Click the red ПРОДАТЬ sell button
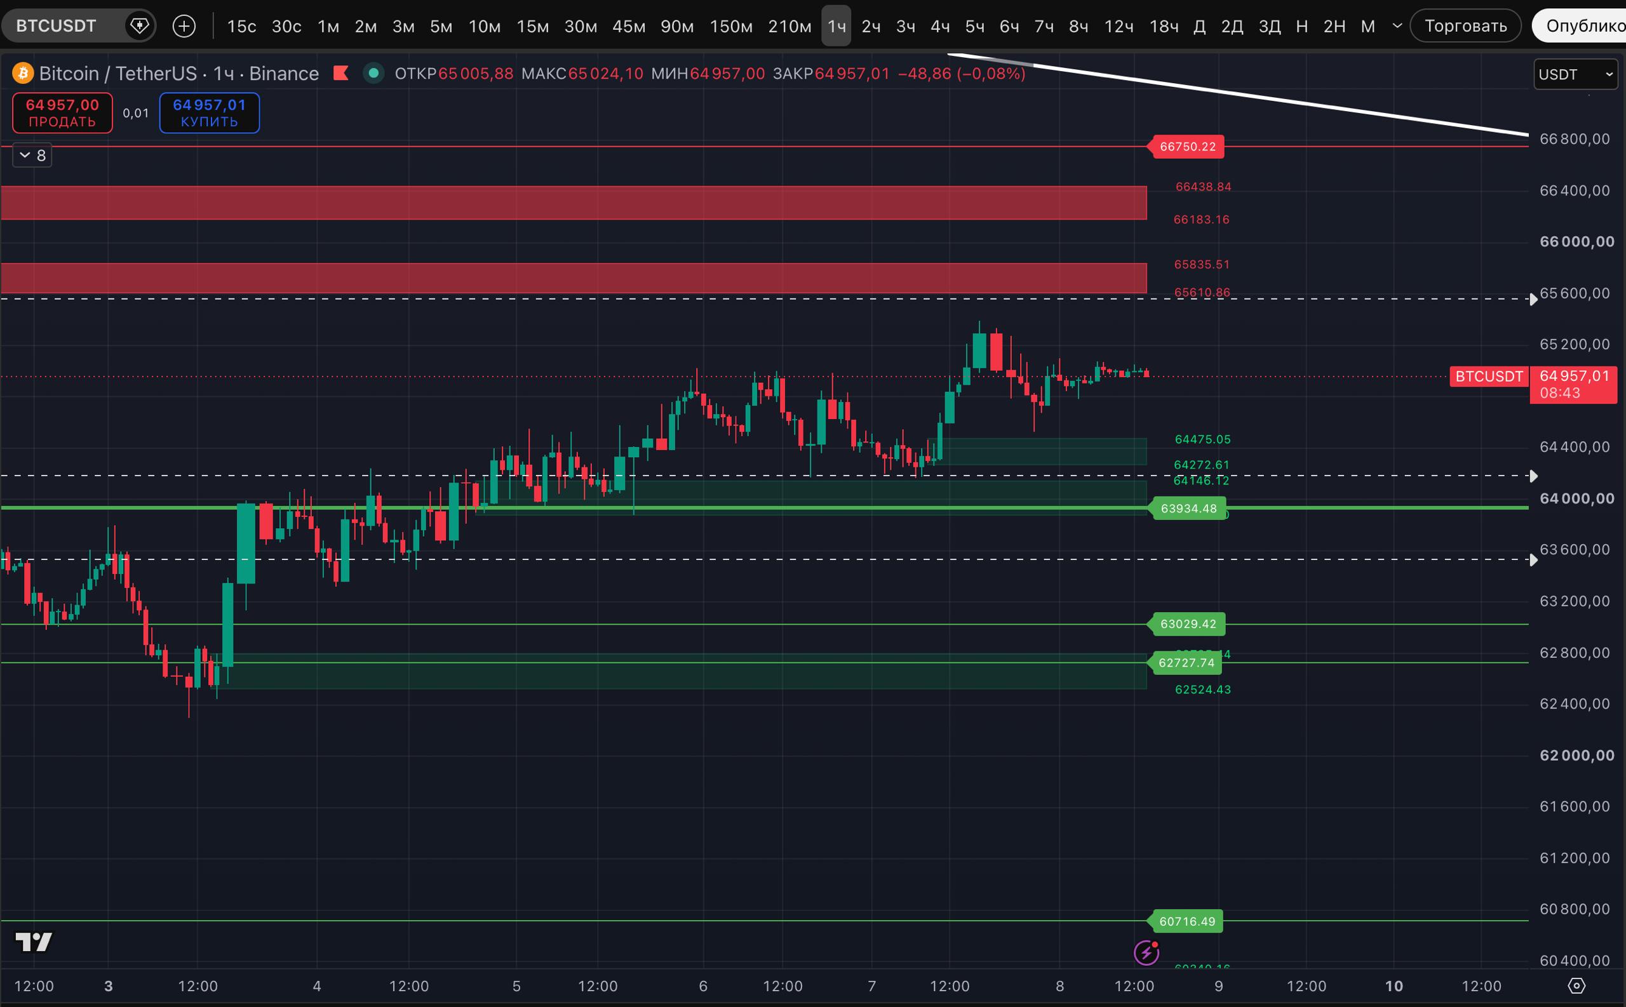 click(63, 113)
